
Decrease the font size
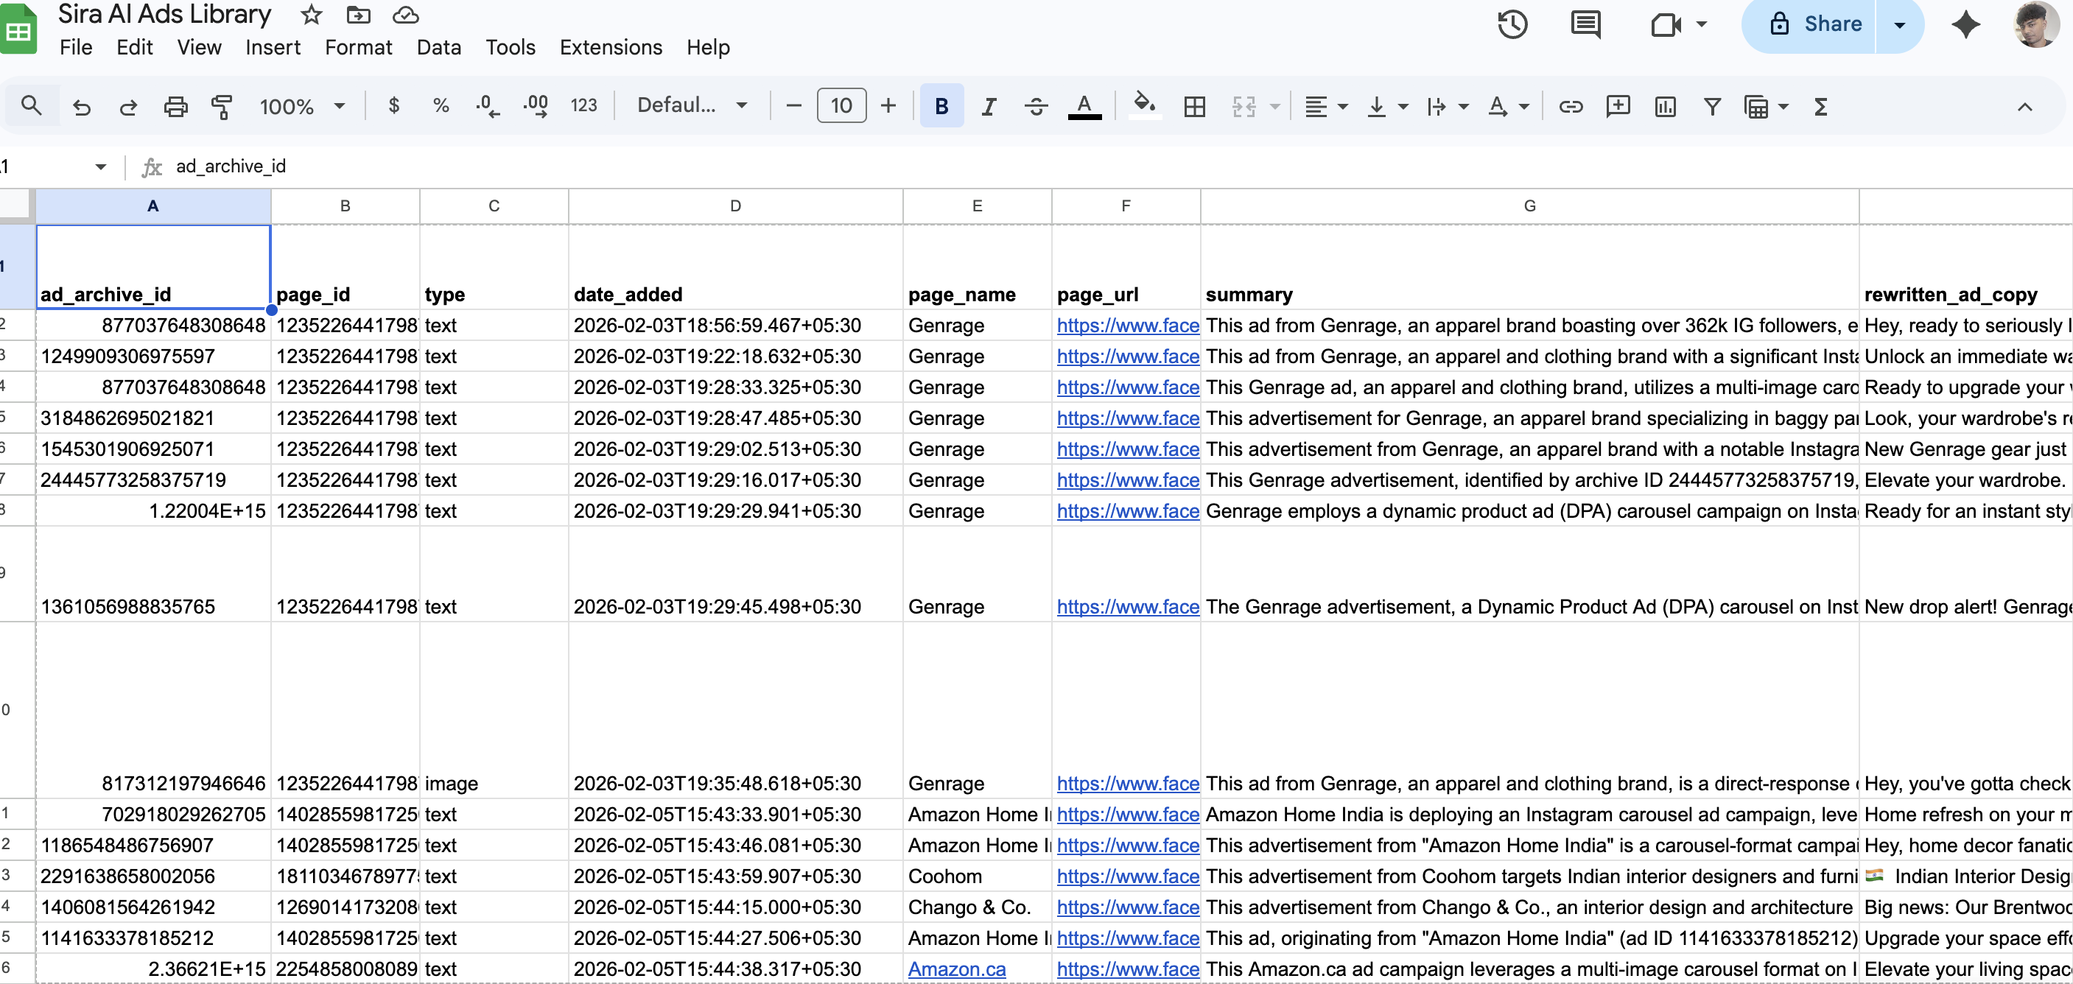(x=793, y=105)
